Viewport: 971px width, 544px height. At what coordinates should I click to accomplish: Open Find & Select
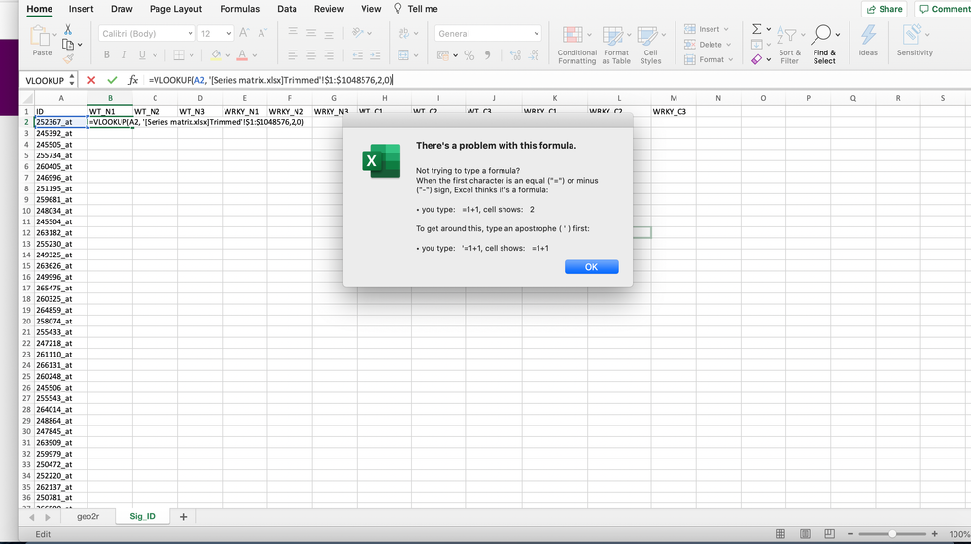pos(824,46)
